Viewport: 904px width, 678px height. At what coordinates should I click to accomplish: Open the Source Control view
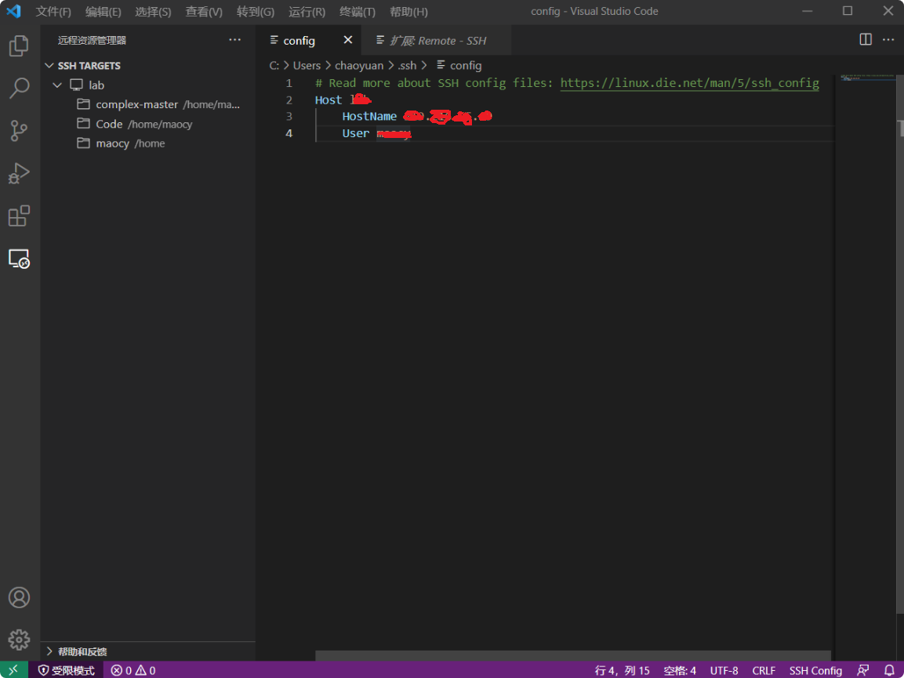pos(19,131)
